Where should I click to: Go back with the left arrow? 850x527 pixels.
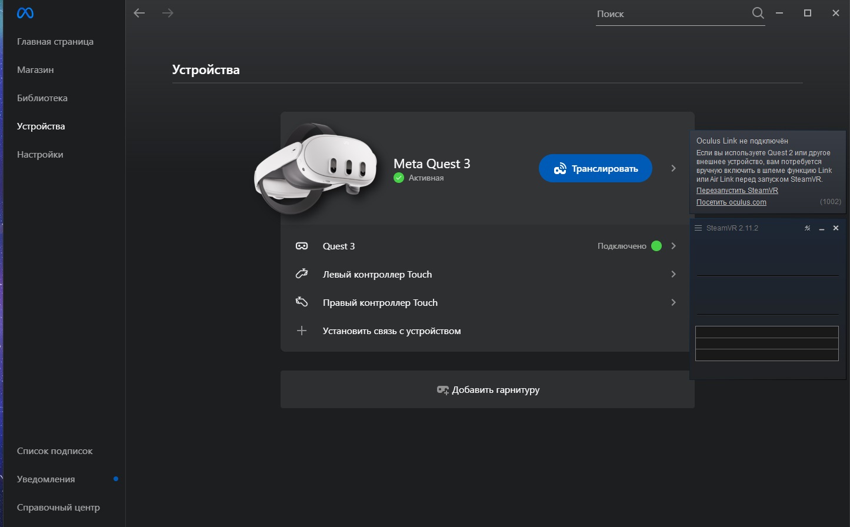pos(139,13)
